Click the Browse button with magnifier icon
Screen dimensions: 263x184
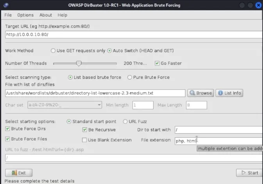point(200,93)
